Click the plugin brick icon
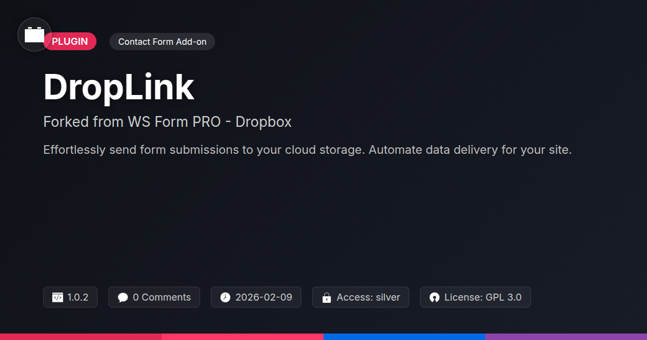 (35, 35)
